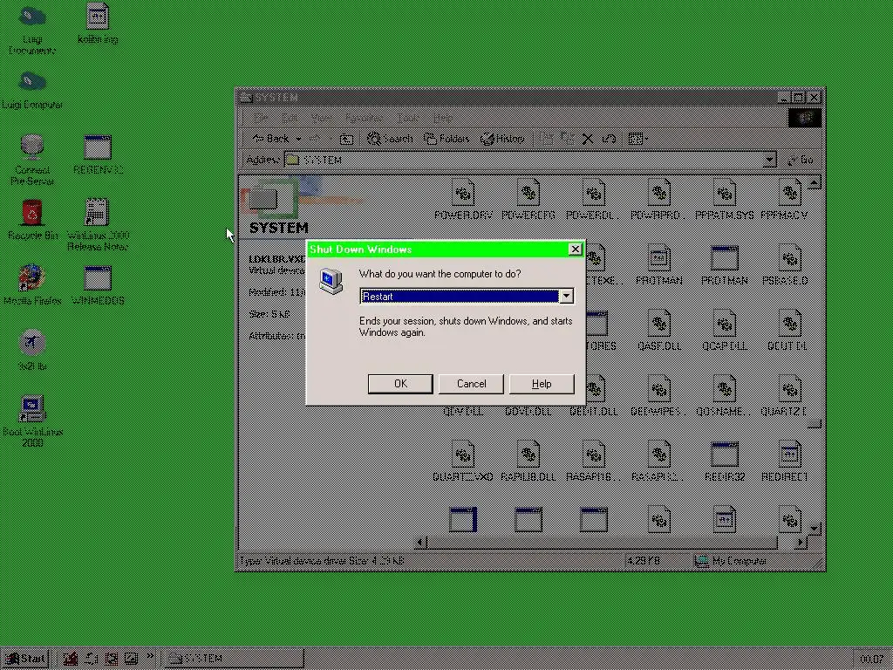Select Luigi Computer desktop icon

(x=32, y=90)
